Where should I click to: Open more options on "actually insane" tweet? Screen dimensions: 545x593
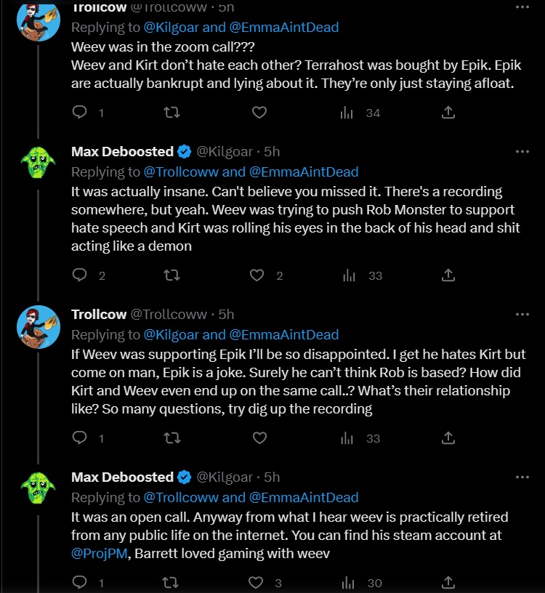pos(522,152)
